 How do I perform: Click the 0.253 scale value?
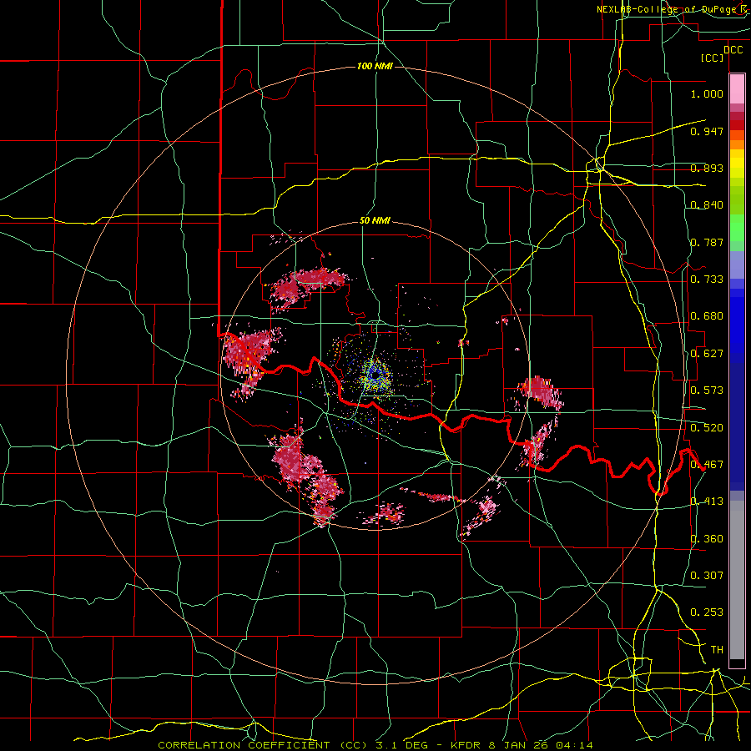707,612
